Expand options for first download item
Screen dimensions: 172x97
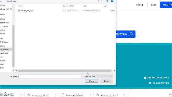coord(21,95)
